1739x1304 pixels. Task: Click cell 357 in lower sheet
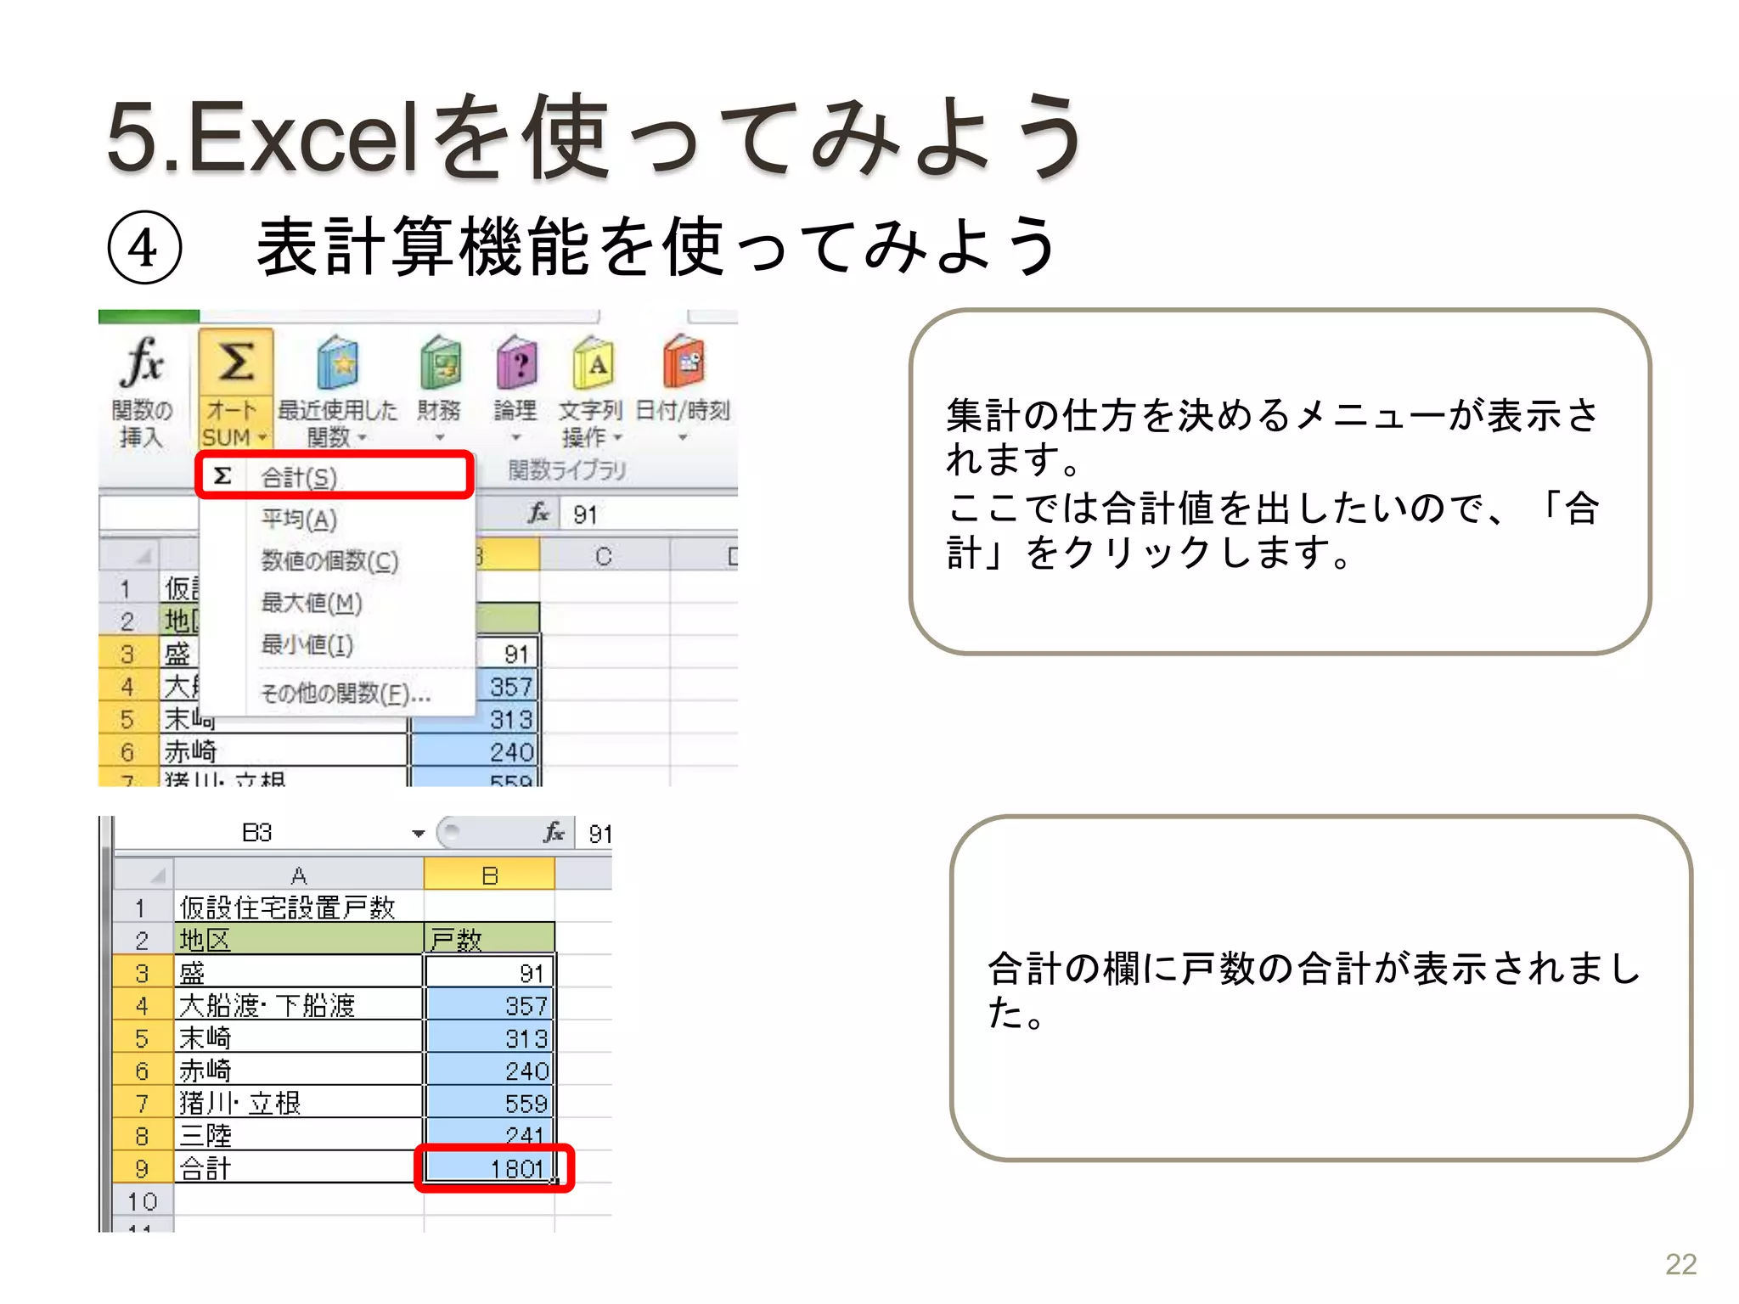(x=490, y=1005)
